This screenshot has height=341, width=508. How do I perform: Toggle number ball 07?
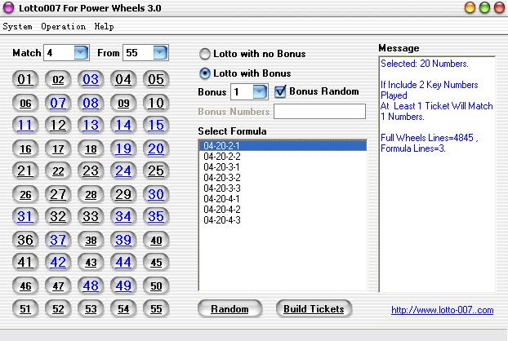pos(58,103)
